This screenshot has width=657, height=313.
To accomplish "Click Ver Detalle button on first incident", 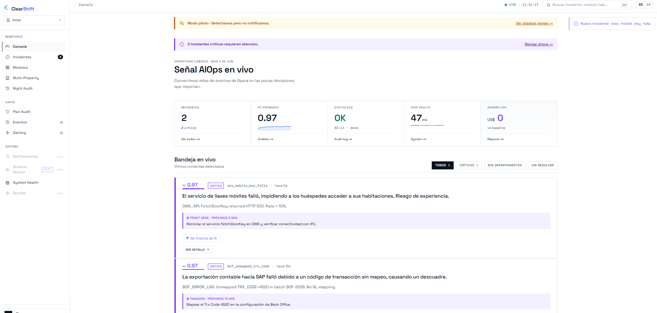I will pos(197,250).
